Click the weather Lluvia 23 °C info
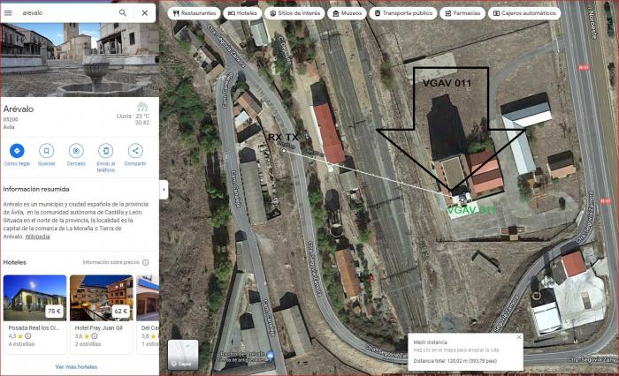The width and height of the screenshot is (619, 376). (133, 114)
